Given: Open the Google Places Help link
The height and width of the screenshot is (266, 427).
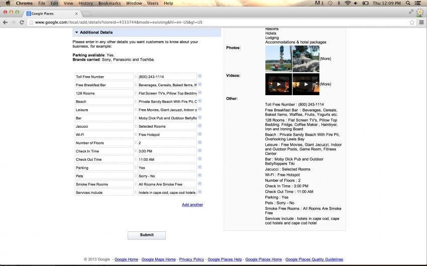Looking at the screenshot, I should click(225, 259).
